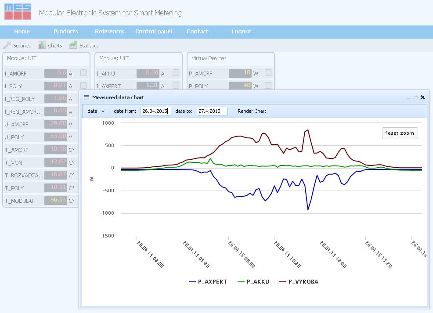Close the Measured data chart window
This screenshot has width=433, height=313.
click(x=422, y=97)
